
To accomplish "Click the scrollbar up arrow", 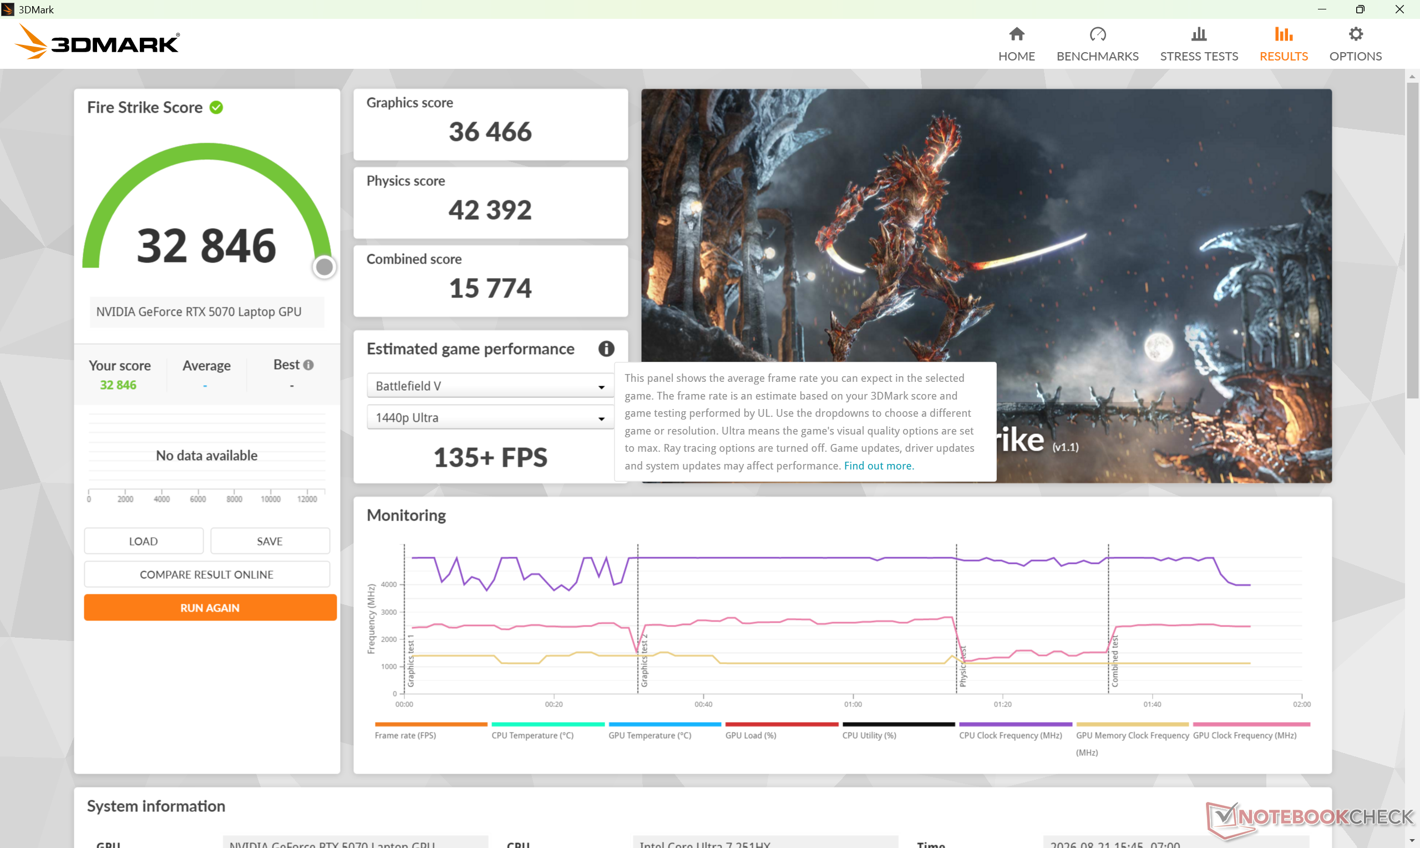I will tap(1413, 76).
